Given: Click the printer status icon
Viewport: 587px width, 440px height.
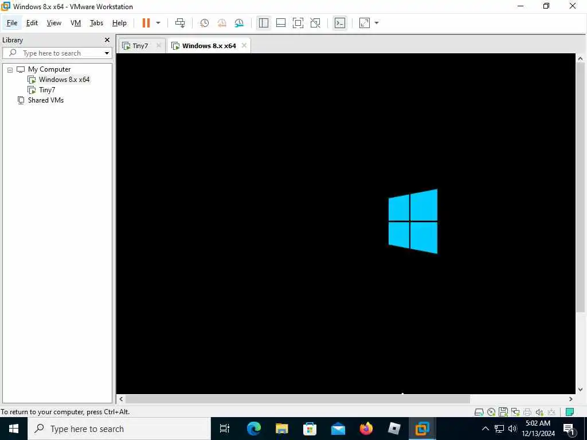Looking at the screenshot, I should (527, 412).
